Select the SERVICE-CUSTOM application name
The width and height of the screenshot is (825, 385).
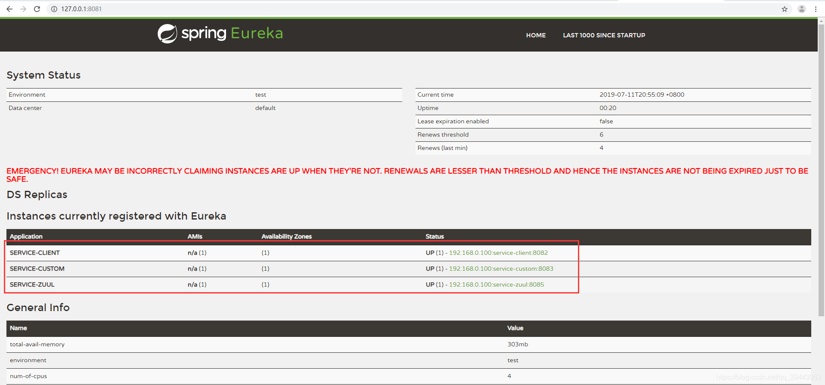(x=37, y=269)
